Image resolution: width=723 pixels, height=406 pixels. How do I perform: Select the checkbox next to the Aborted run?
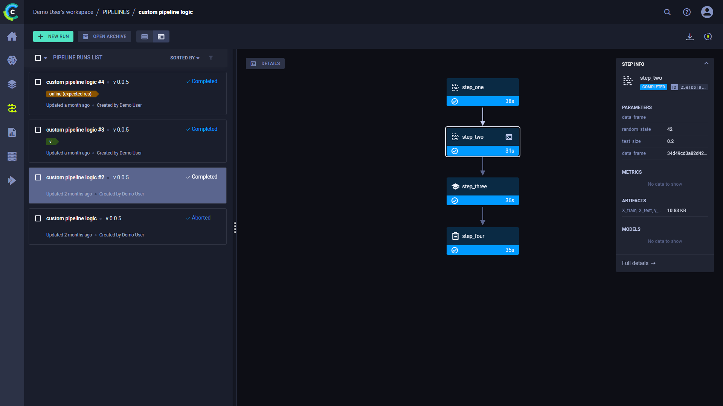[x=38, y=218]
